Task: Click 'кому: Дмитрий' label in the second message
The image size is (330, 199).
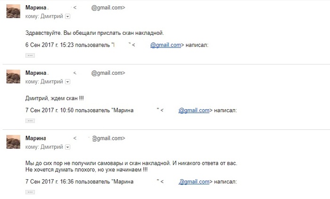Action: [43, 82]
